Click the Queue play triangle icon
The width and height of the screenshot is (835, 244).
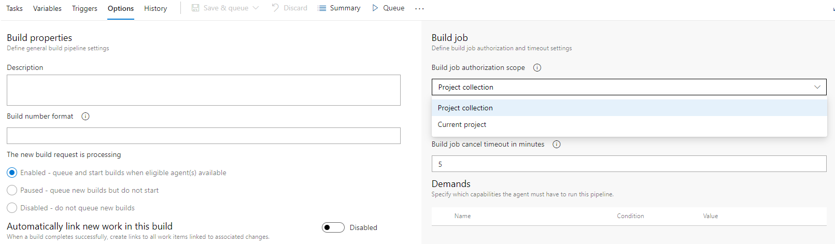click(375, 8)
